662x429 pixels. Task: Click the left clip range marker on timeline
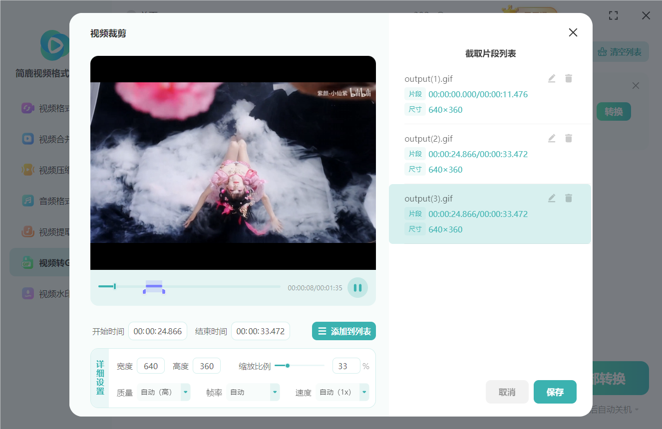(x=144, y=291)
